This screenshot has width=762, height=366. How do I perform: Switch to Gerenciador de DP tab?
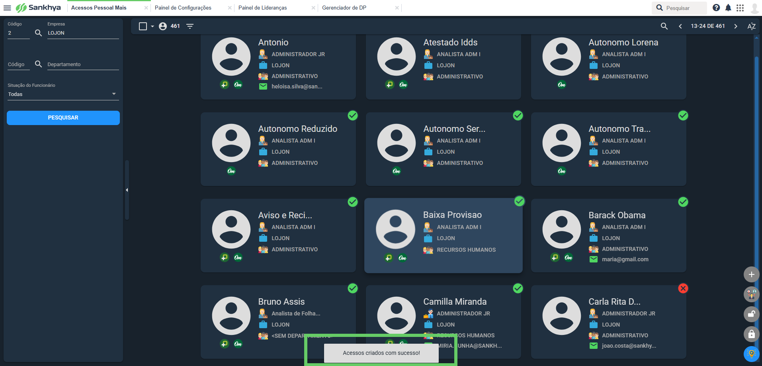[344, 8]
